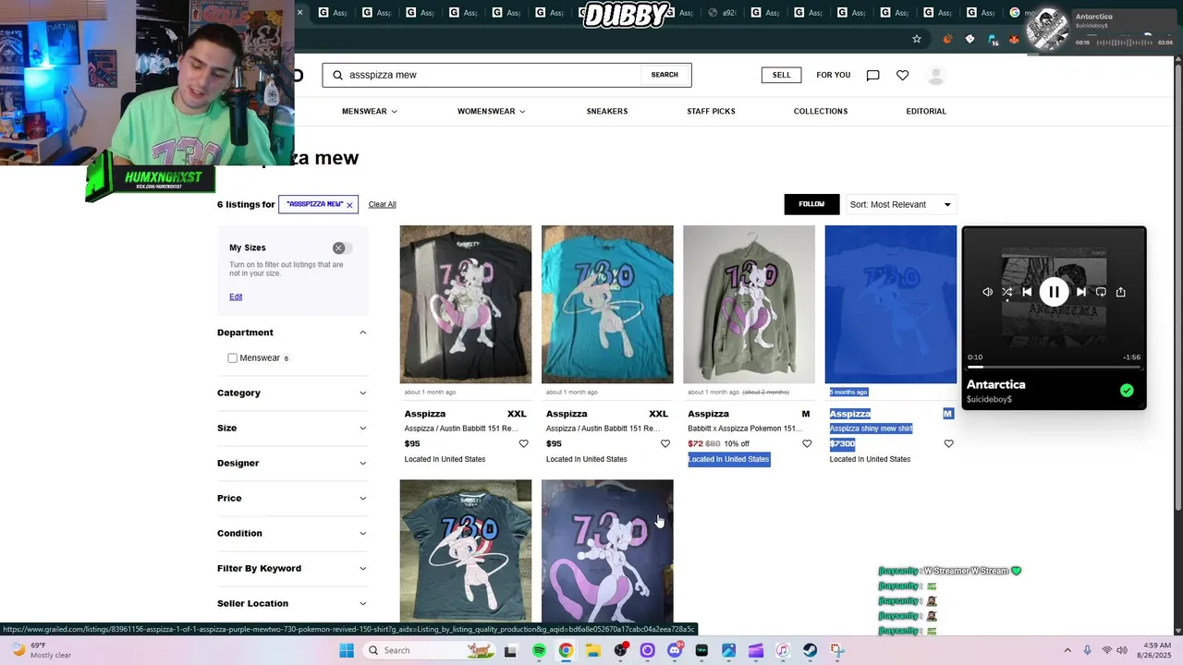Open teal Mew 730 shirt thumbnail
1183x665 pixels.
coord(607,304)
